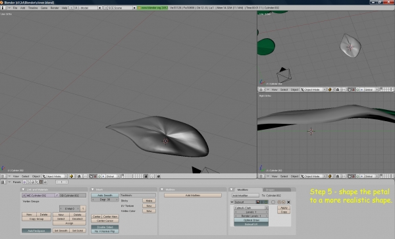Click the OB:Cylinder.002 object name field

pos(72,195)
